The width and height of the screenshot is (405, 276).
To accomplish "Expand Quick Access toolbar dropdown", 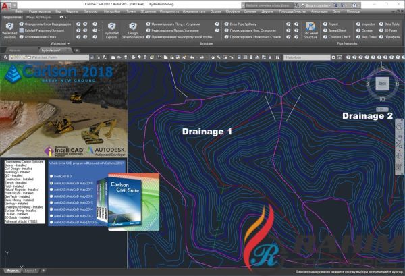I will tap(15, 5).
